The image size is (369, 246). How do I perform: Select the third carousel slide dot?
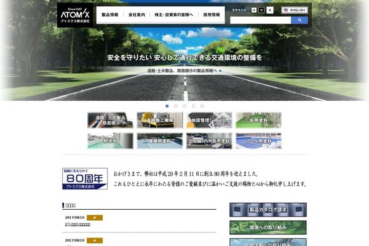184,106
